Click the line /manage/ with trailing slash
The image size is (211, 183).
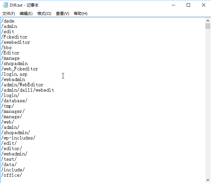coord(12,117)
